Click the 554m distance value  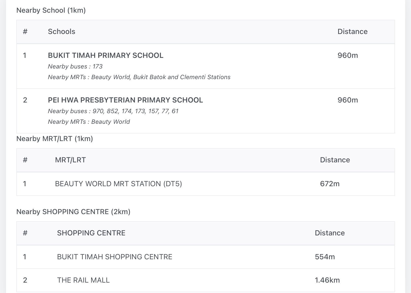click(325, 257)
